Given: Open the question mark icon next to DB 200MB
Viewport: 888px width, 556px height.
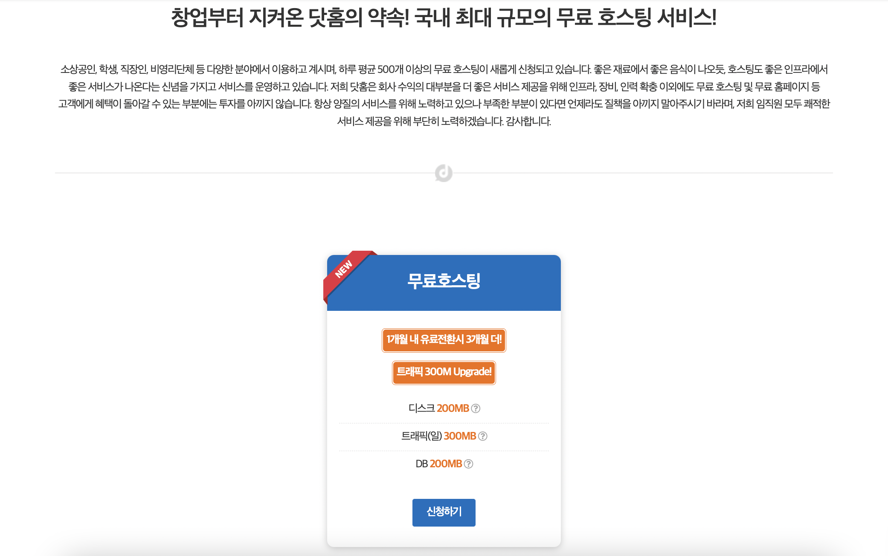Looking at the screenshot, I should pyautogui.click(x=468, y=464).
